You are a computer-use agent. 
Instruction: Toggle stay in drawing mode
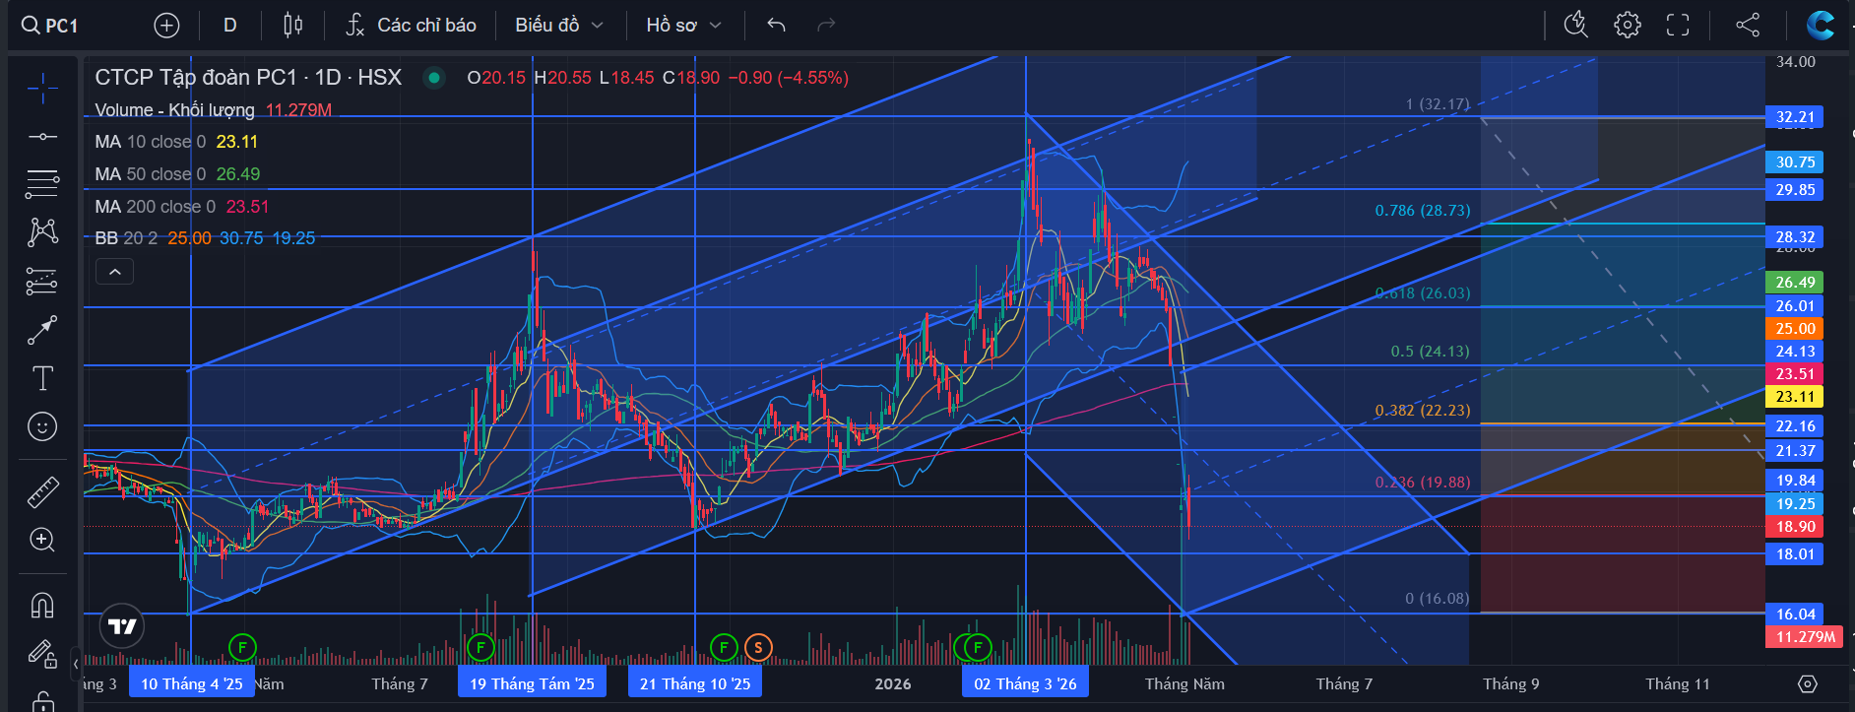click(42, 654)
